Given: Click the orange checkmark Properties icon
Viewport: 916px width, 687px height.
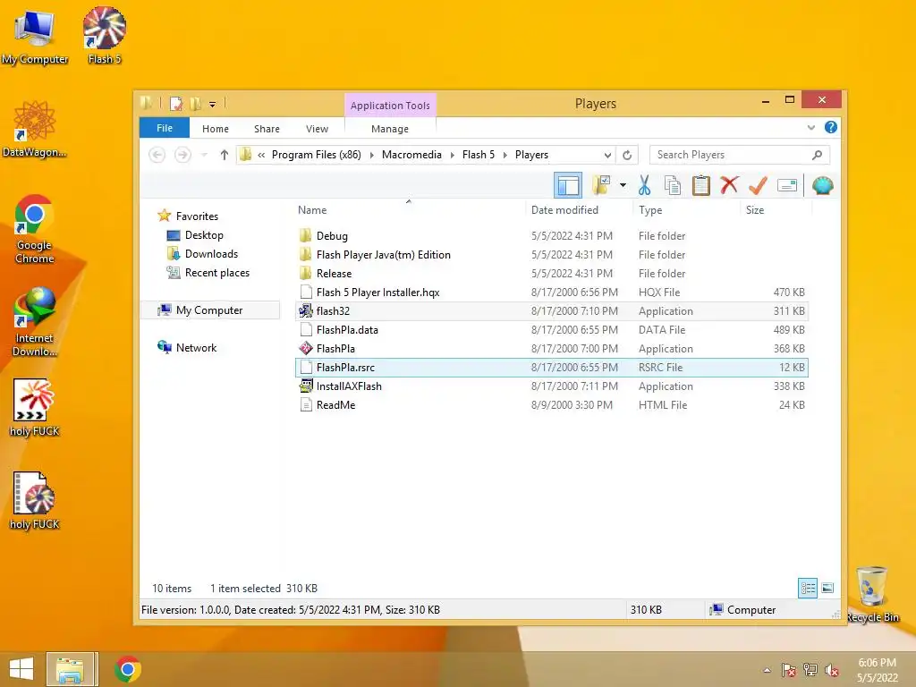Looking at the screenshot, I should [758, 186].
